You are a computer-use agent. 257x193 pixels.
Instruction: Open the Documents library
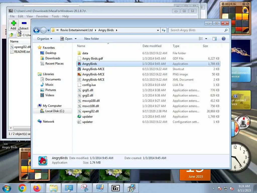click(53, 79)
